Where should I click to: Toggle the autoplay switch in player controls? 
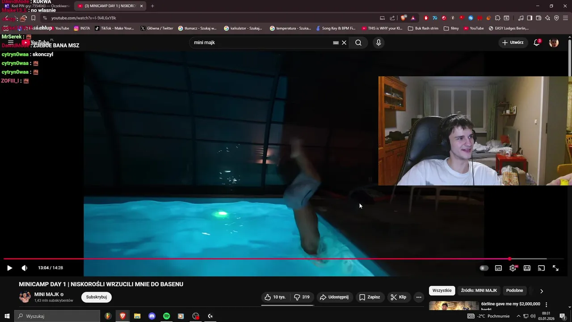click(x=484, y=268)
